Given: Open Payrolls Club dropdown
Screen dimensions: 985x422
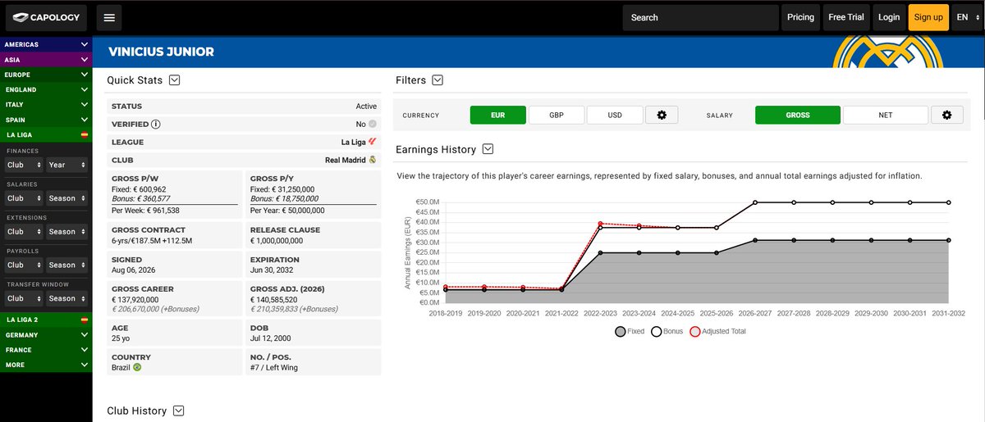Looking at the screenshot, I should pyautogui.click(x=23, y=265).
